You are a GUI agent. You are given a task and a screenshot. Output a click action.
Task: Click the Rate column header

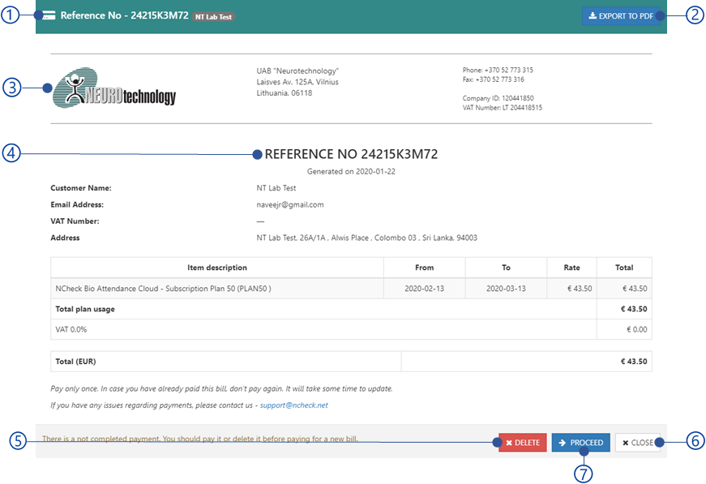571,268
